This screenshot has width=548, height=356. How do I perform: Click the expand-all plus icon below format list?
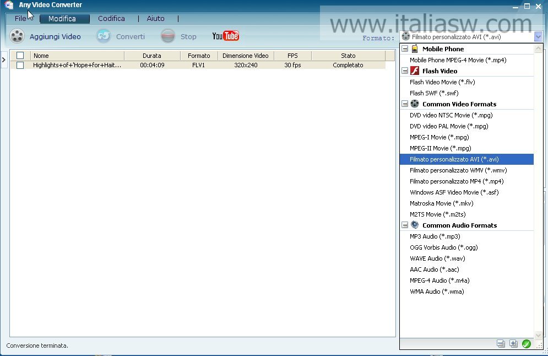(513, 344)
